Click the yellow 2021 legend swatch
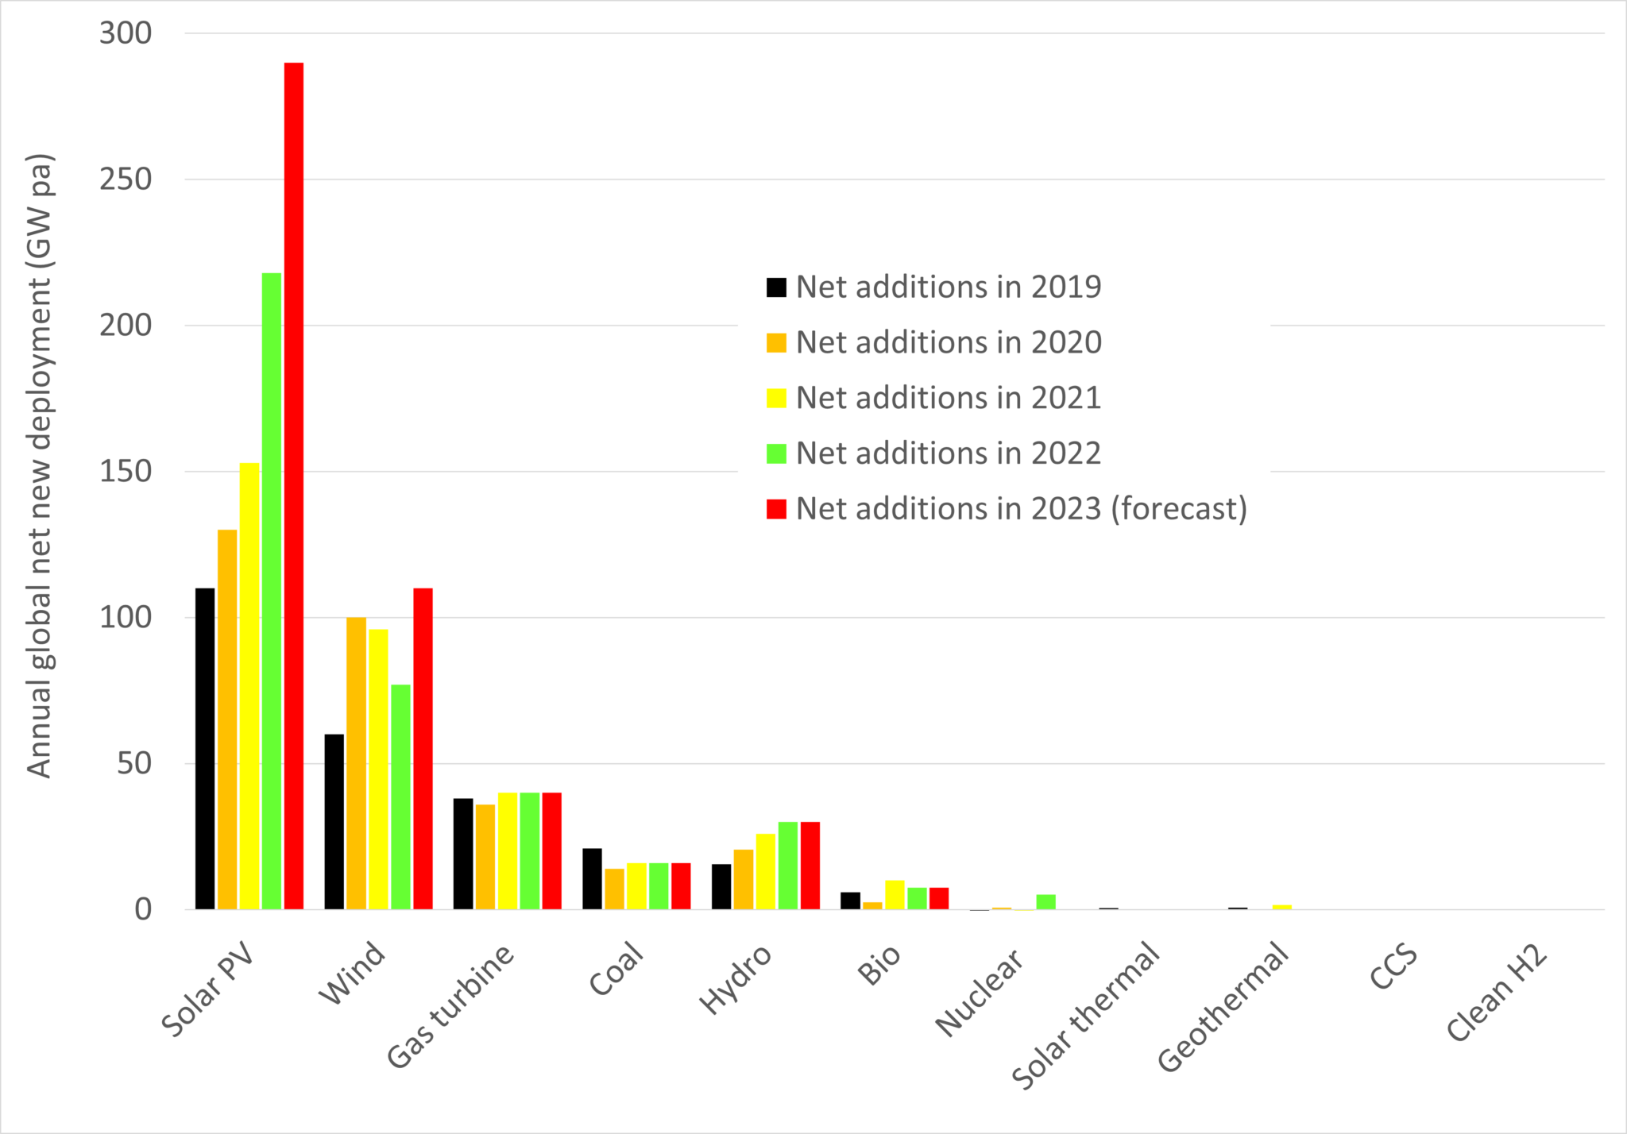1627x1134 pixels. [x=776, y=398]
